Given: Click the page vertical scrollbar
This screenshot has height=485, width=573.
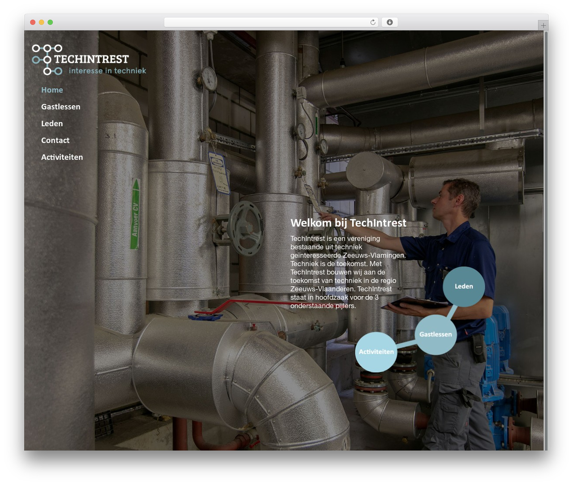Looking at the screenshot, I should pyautogui.click(x=546, y=240).
